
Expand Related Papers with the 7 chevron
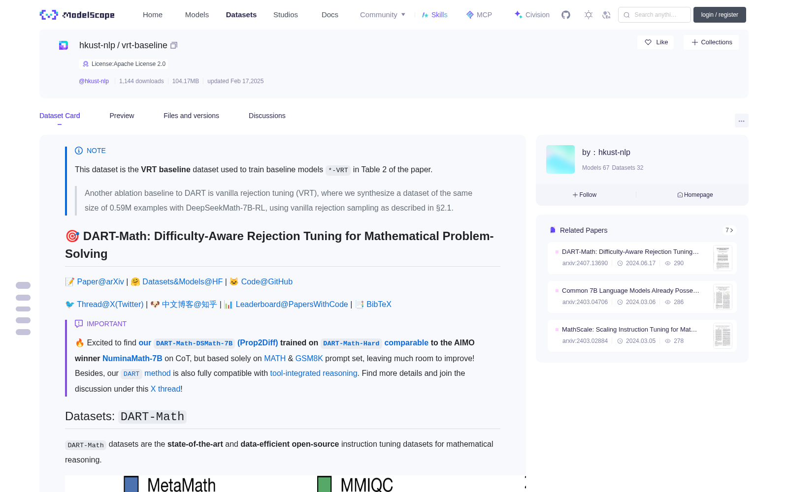729,230
